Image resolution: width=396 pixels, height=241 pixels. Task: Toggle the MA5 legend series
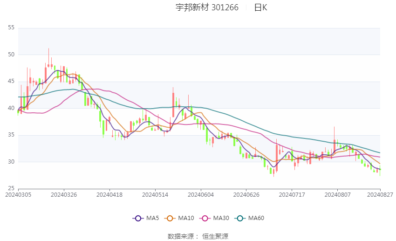point(146,218)
